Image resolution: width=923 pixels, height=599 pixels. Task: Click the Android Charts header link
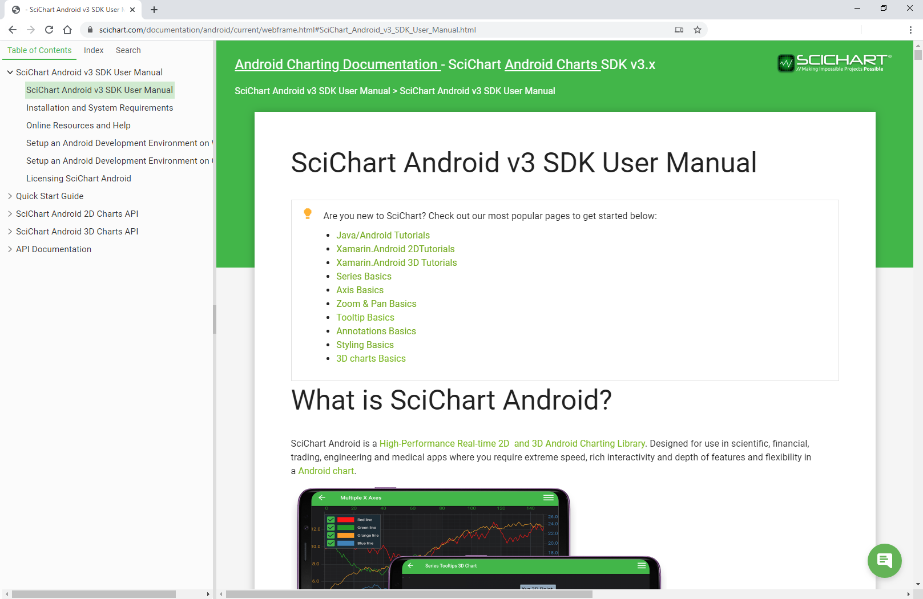[x=551, y=64]
